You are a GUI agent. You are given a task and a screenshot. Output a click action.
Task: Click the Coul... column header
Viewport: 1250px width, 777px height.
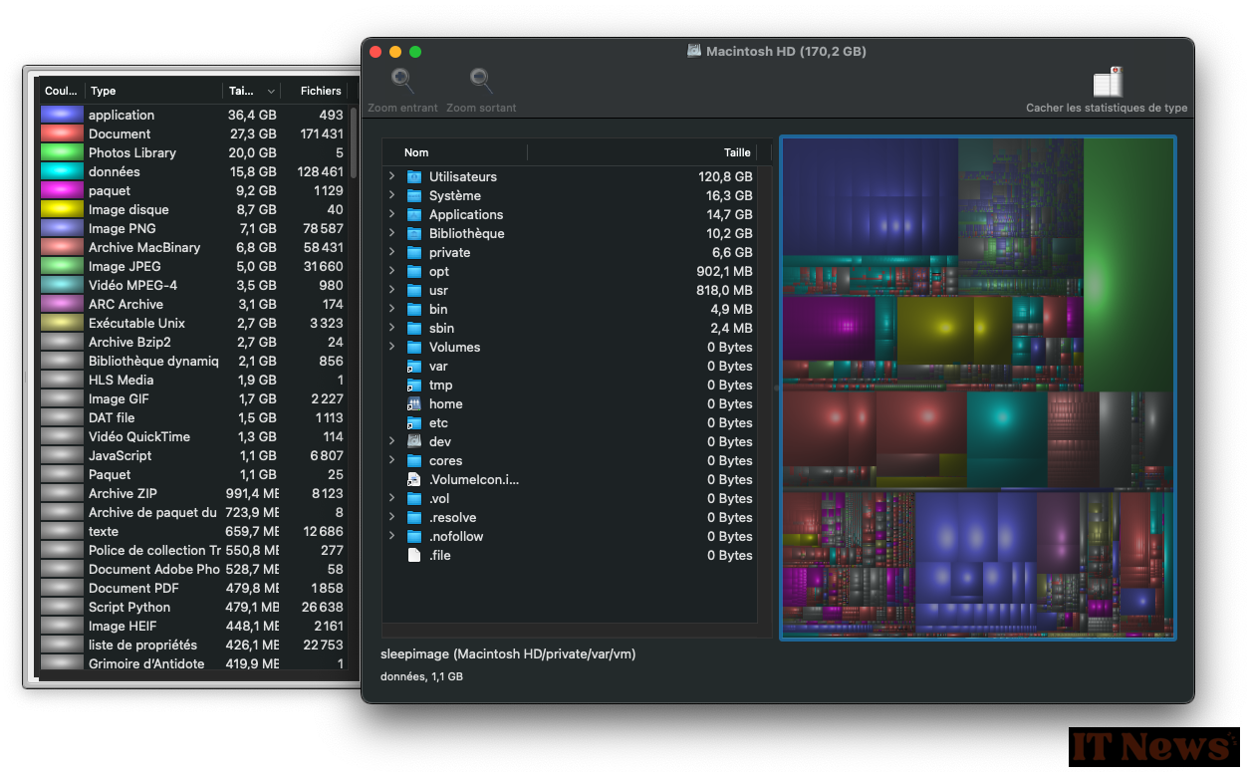62,91
